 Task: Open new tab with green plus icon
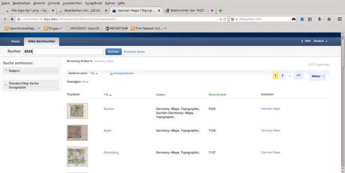coord(220,10)
